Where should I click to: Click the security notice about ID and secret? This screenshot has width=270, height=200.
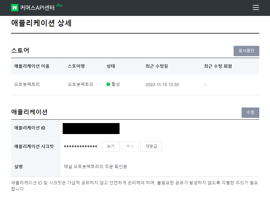tap(134, 186)
